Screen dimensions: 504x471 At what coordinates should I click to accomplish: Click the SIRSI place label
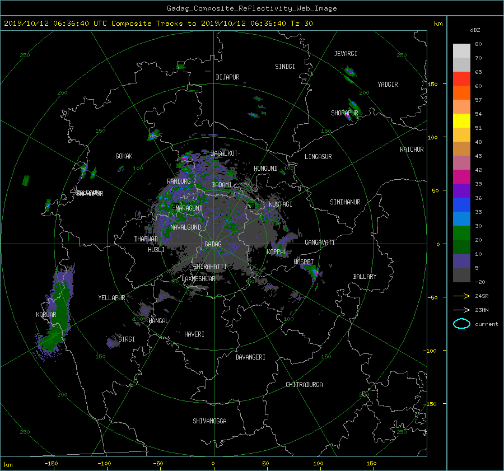pos(127,339)
